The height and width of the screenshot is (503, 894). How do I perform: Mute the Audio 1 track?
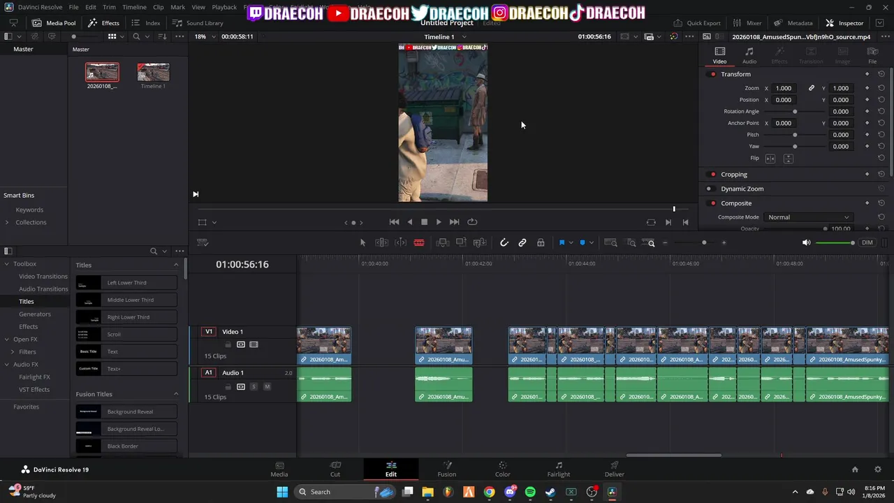pyautogui.click(x=267, y=386)
